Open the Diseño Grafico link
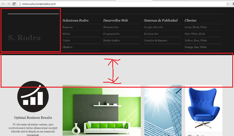Image resolution: width=234 pixels, height=136 pixels. (111, 40)
